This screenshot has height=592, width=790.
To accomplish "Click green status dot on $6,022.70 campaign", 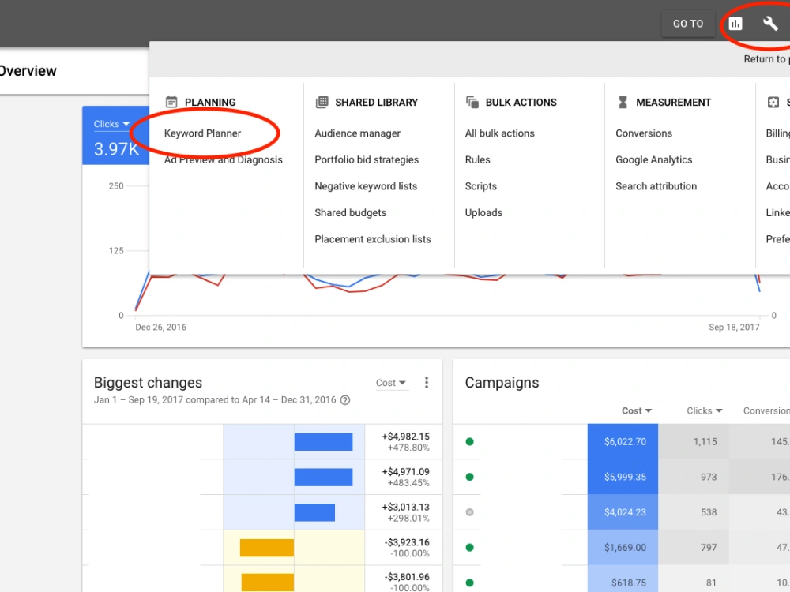I will click(x=469, y=441).
